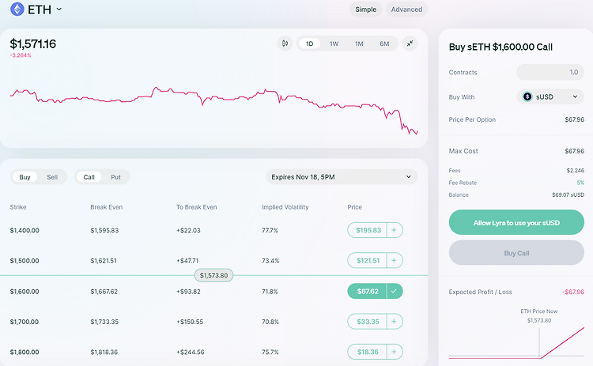
Task: Add the $1,400.00 strike plus icon
Action: click(x=394, y=230)
